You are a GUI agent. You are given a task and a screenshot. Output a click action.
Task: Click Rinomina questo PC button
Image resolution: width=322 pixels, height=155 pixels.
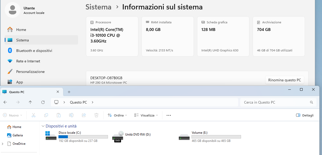coord(285,80)
